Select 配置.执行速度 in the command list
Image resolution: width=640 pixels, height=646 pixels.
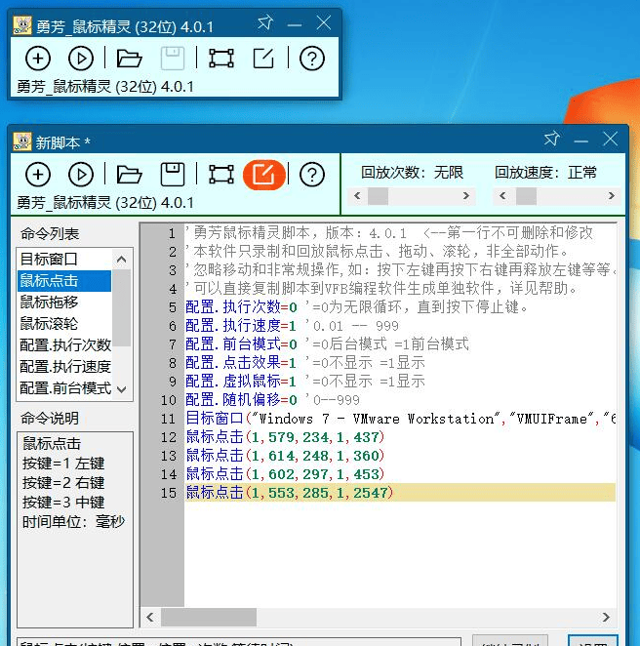65,367
